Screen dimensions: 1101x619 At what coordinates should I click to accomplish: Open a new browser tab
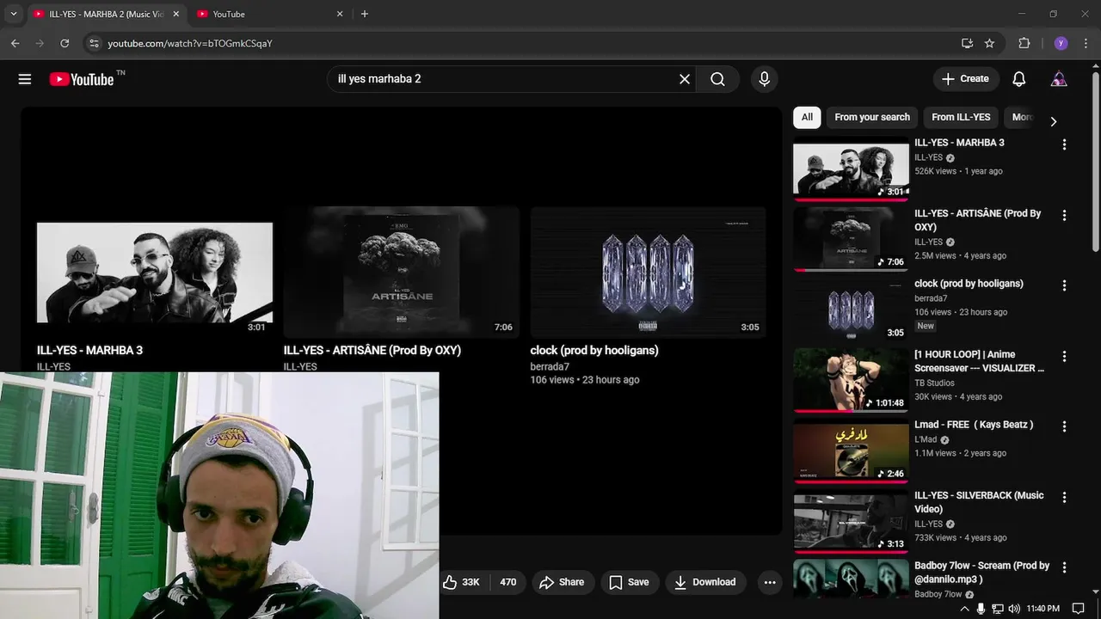(x=365, y=14)
